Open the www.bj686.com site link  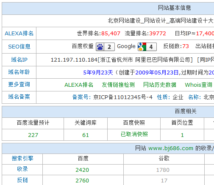(171, 148)
